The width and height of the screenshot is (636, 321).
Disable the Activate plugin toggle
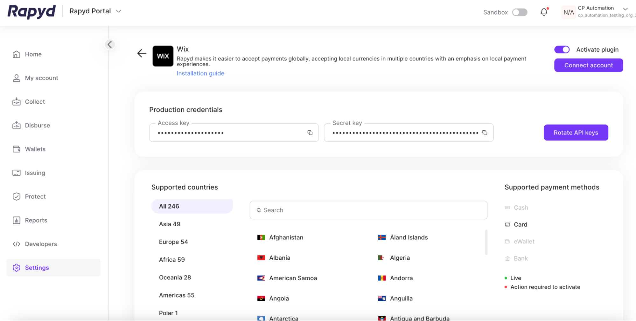[562, 50]
